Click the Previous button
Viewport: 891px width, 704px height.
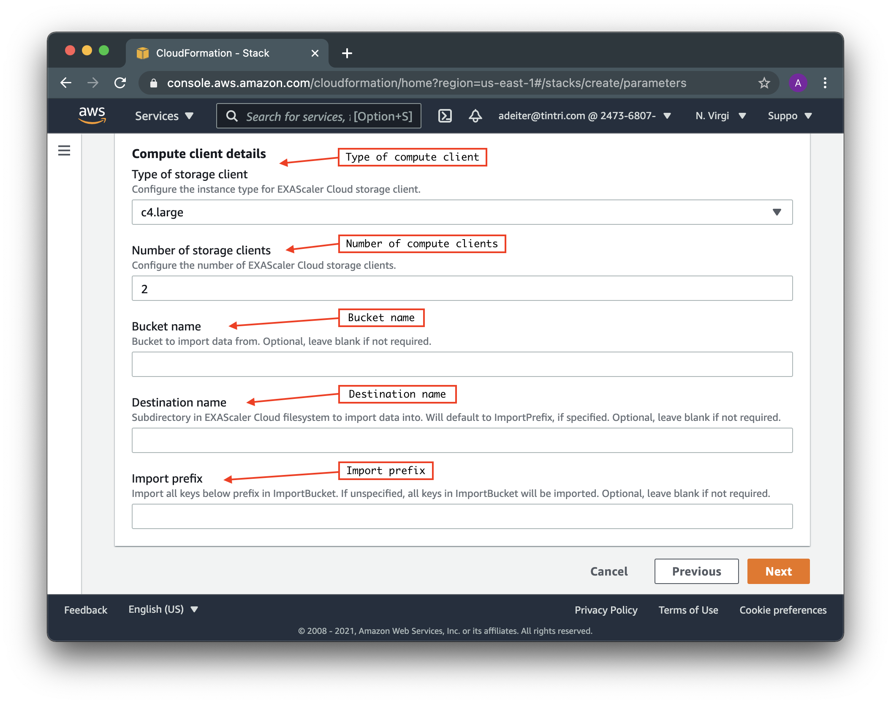click(x=696, y=571)
